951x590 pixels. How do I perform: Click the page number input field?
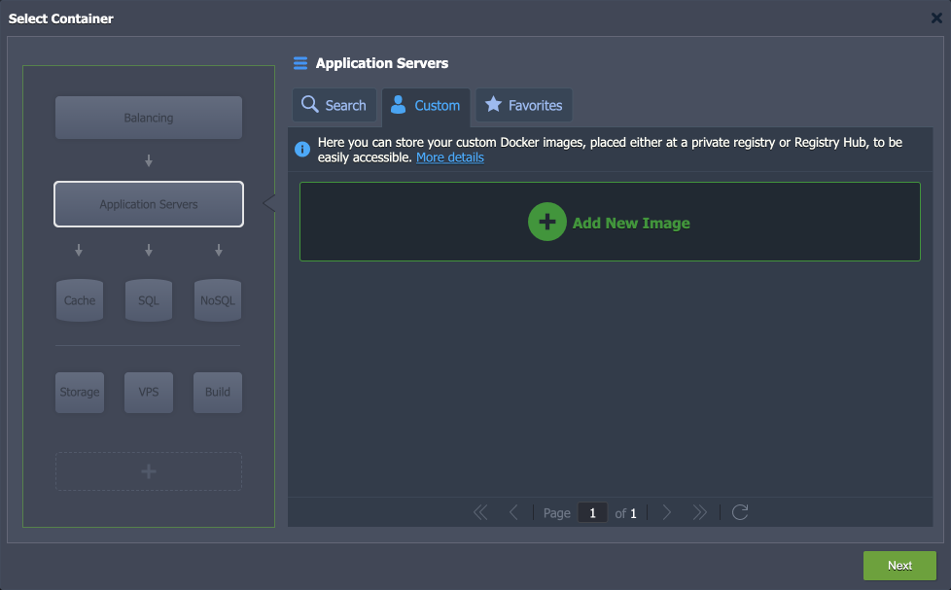592,513
